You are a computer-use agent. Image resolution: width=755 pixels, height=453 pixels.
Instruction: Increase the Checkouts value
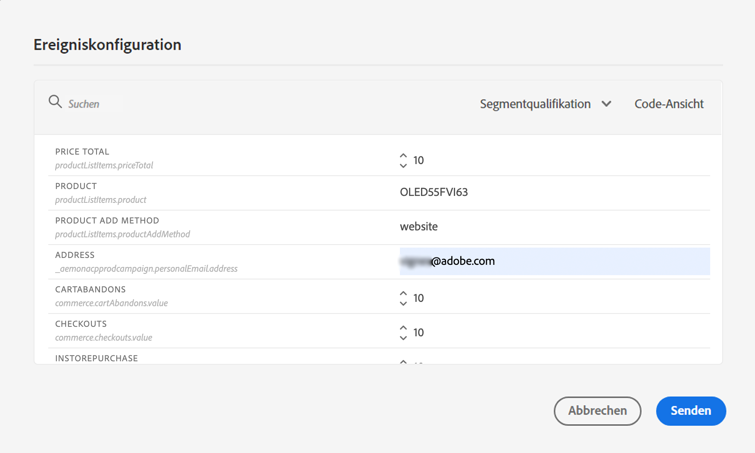403,328
